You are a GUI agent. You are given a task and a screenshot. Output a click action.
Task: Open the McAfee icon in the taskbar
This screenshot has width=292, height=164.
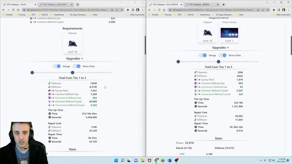(149, 160)
